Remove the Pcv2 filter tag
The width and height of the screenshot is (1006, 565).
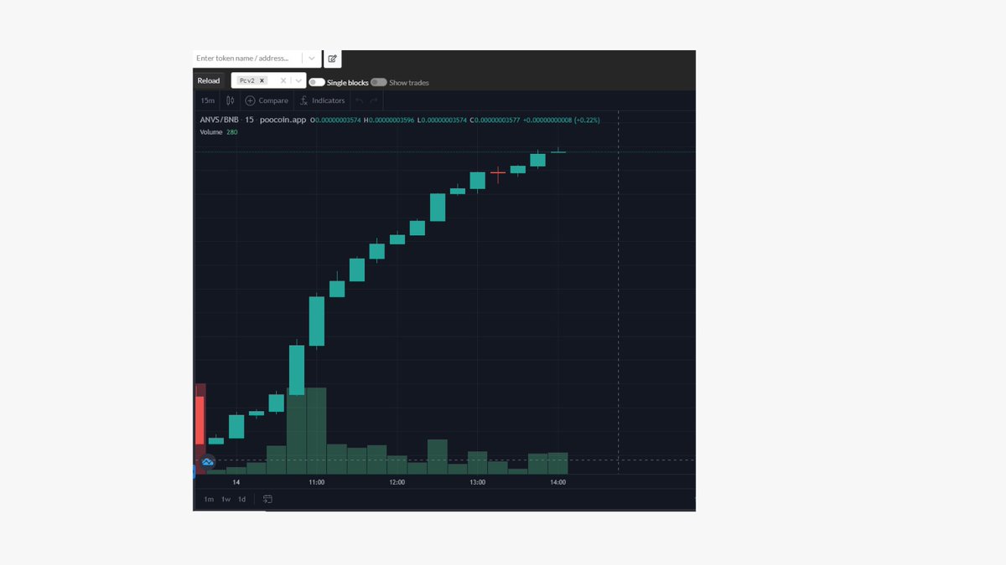(x=262, y=80)
